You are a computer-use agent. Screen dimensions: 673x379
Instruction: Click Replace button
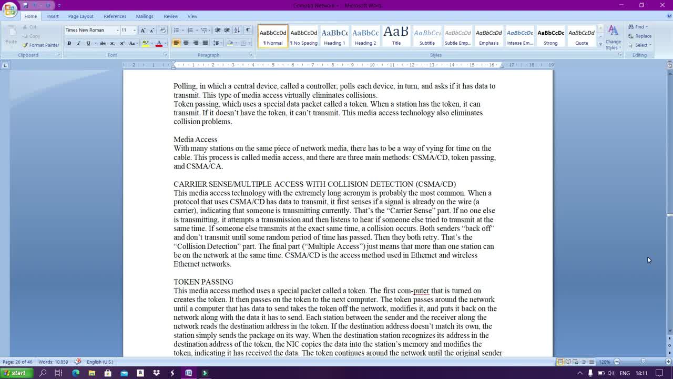[x=640, y=36]
